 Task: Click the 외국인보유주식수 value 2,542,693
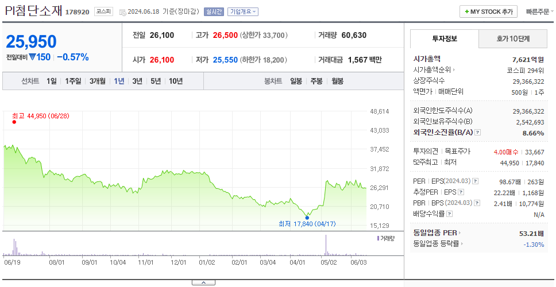click(530, 122)
